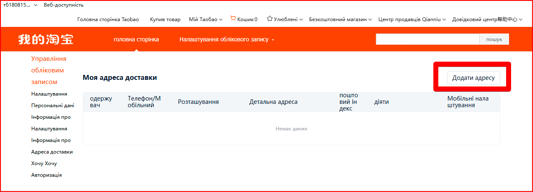Open the Довідковий центр help dropdown
The image size is (533, 192).
(487, 19)
